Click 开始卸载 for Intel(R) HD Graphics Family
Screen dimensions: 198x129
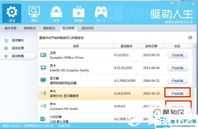point(177,68)
